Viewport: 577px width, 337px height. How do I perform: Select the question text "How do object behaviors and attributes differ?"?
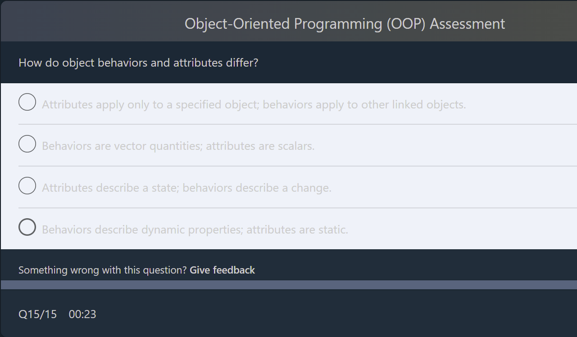click(x=138, y=63)
